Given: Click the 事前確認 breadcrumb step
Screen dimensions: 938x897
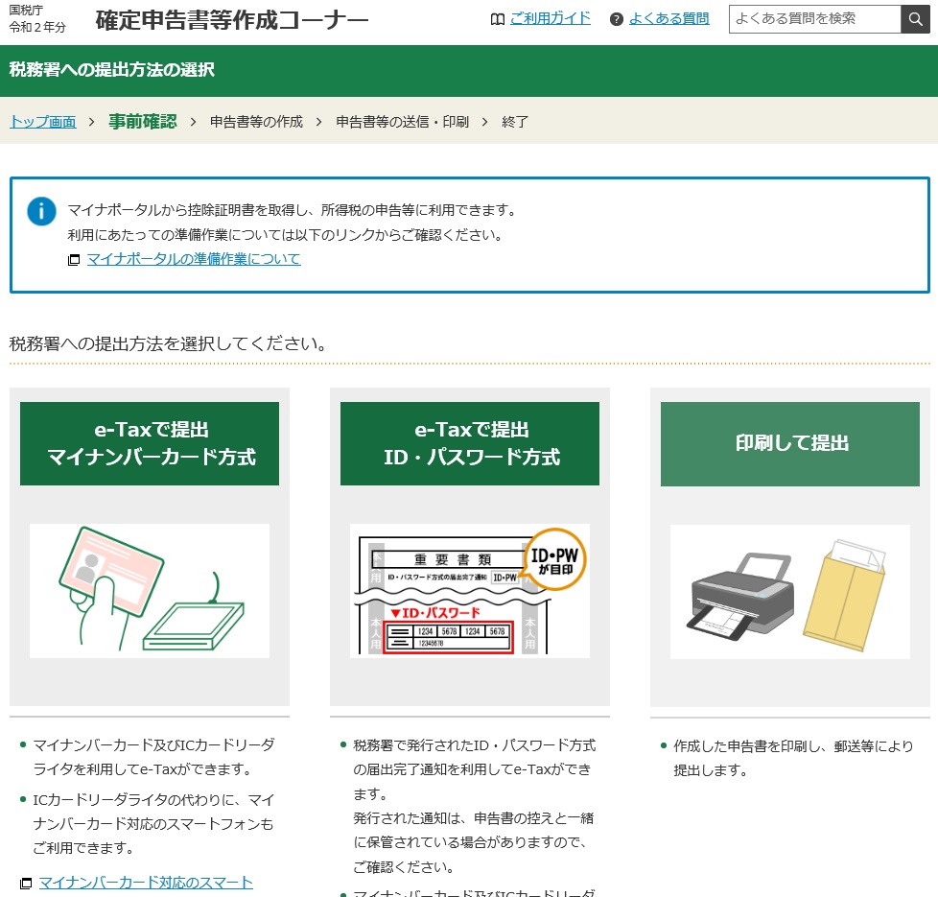Looking at the screenshot, I should (x=142, y=122).
